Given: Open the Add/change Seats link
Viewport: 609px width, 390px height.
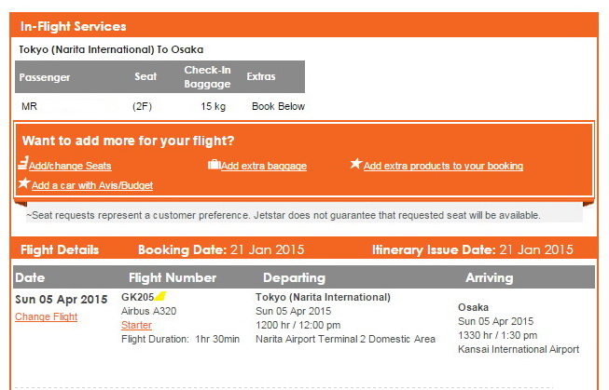Looking at the screenshot, I should (x=70, y=166).
